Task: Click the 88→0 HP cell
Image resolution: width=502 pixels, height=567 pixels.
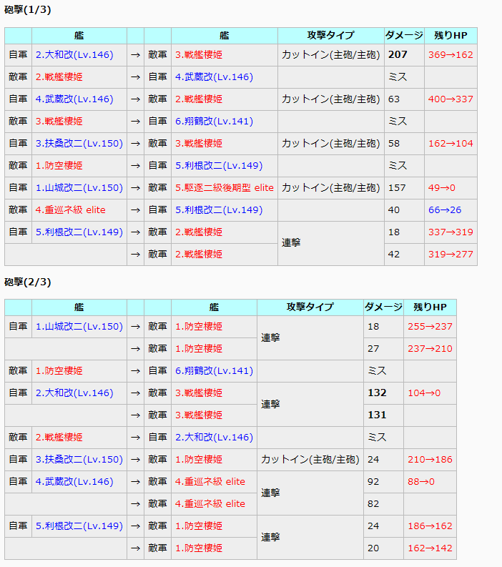Action: [x=430, y=482]
